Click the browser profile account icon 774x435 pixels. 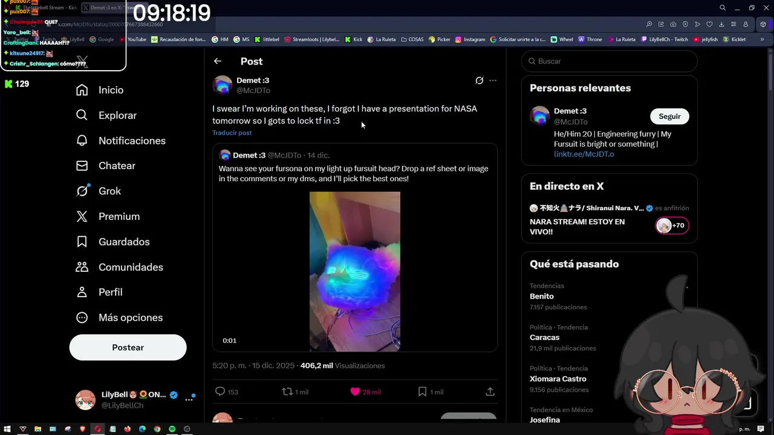coord(746,24)
